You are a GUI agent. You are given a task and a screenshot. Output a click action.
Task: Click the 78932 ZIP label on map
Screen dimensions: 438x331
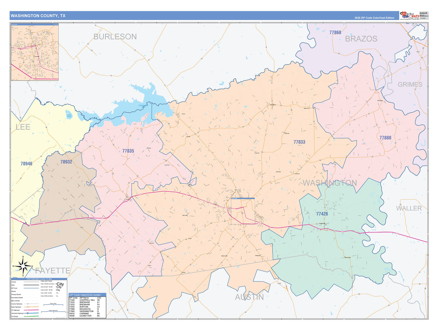coord(66,161)
